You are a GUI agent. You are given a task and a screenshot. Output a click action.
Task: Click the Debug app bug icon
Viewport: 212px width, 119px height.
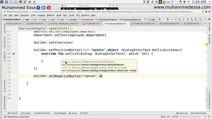168,20
